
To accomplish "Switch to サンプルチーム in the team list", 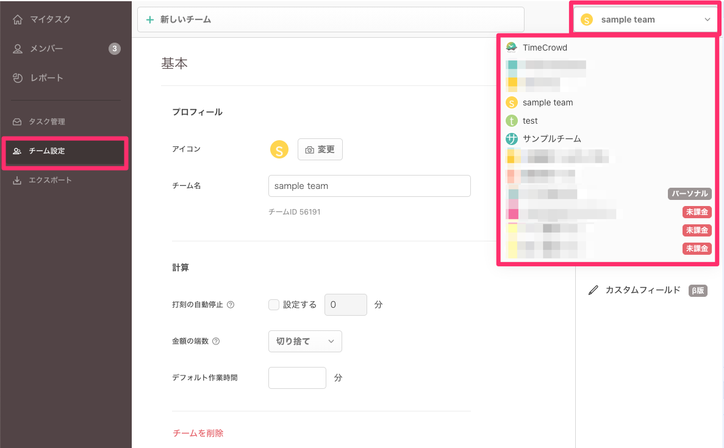I will click(551, 138).
